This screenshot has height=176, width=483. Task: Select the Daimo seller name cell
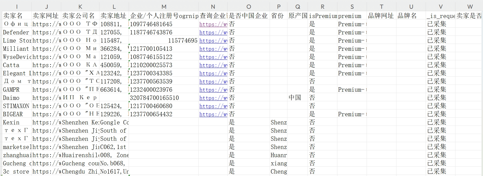click(17, 98)
